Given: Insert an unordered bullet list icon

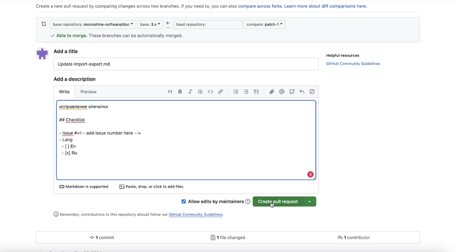Looking at the screenshot, I should [246, 91].
